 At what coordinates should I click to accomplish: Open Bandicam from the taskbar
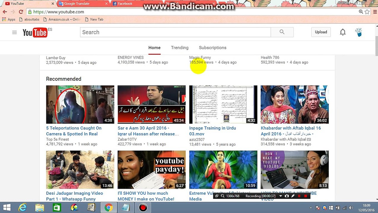coord(143,208)
